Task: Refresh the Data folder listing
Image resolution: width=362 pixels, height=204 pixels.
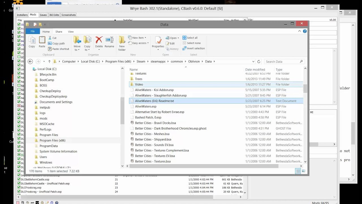Action: pos(258,61)
